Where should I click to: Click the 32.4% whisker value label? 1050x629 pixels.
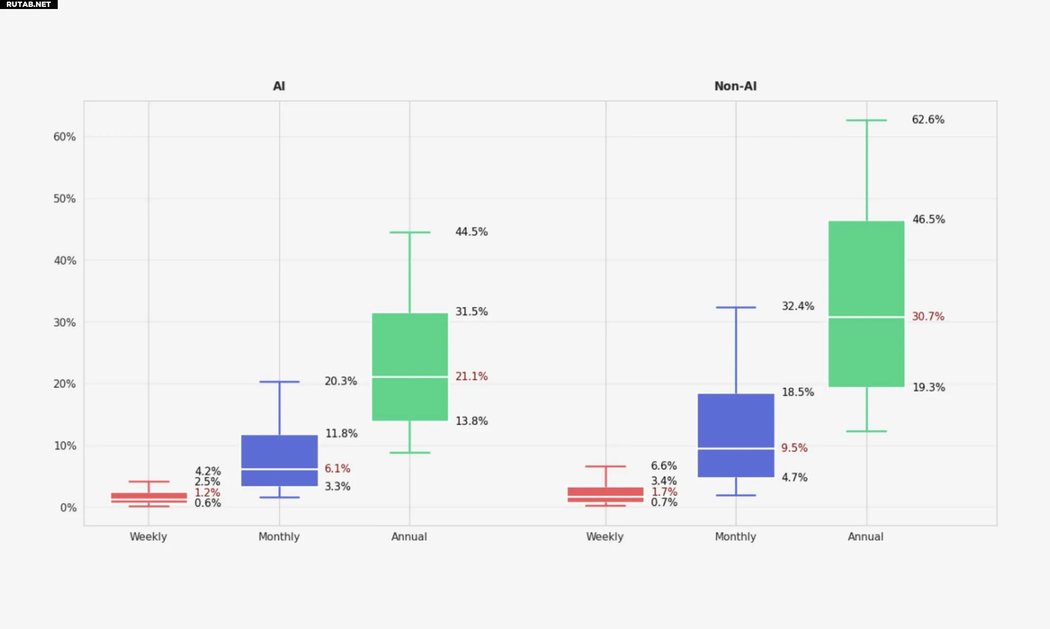[797, 306]
